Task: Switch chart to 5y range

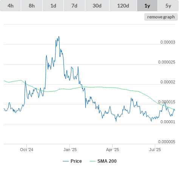Action: coord(168,6)
